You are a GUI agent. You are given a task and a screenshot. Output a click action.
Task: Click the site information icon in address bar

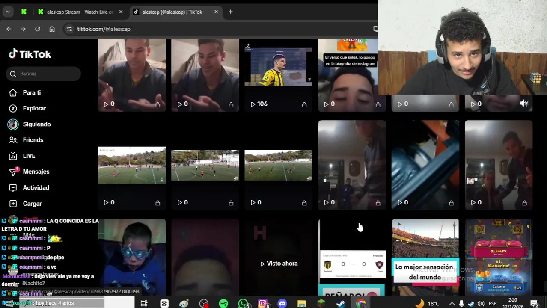[x=69, y=29]
